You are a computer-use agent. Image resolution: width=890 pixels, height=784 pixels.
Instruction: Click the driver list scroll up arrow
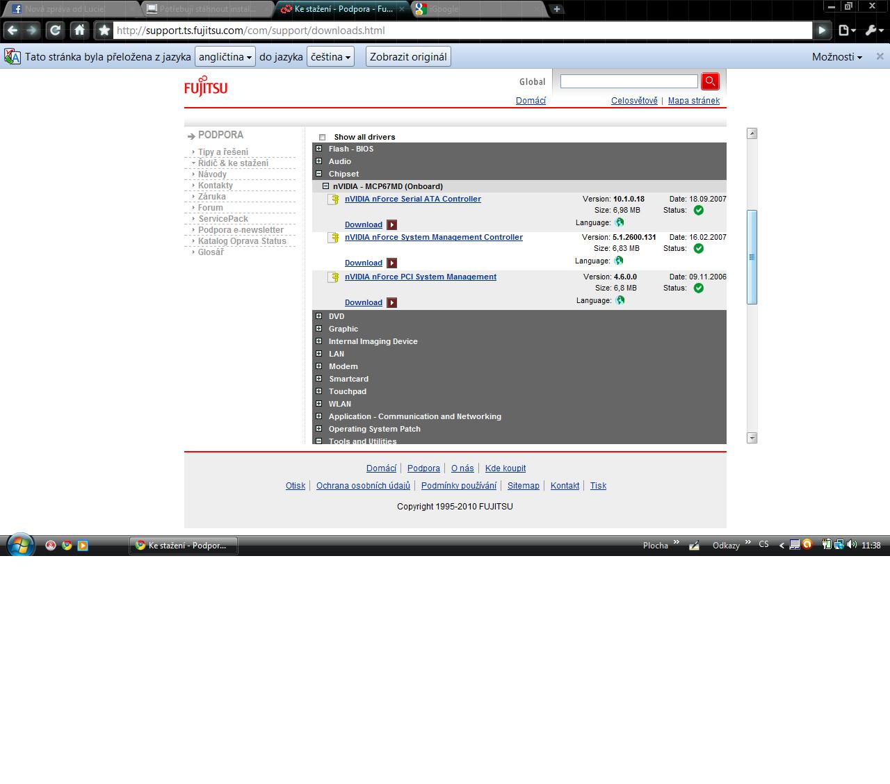pos(752,133)
